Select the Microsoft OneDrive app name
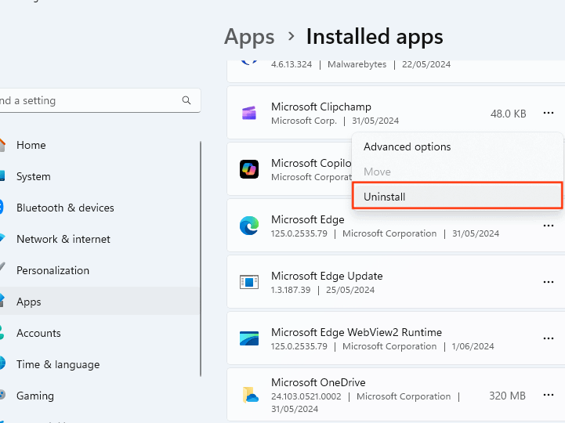This screenshot has width=565, height=423. click(x=318, y=382)
